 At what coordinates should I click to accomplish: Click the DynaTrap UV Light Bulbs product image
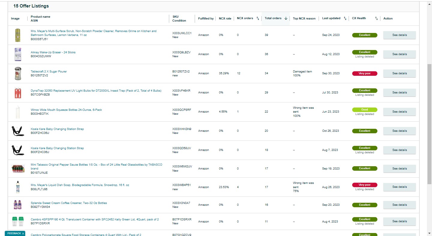pyautogui.click(x=18, y=93)
